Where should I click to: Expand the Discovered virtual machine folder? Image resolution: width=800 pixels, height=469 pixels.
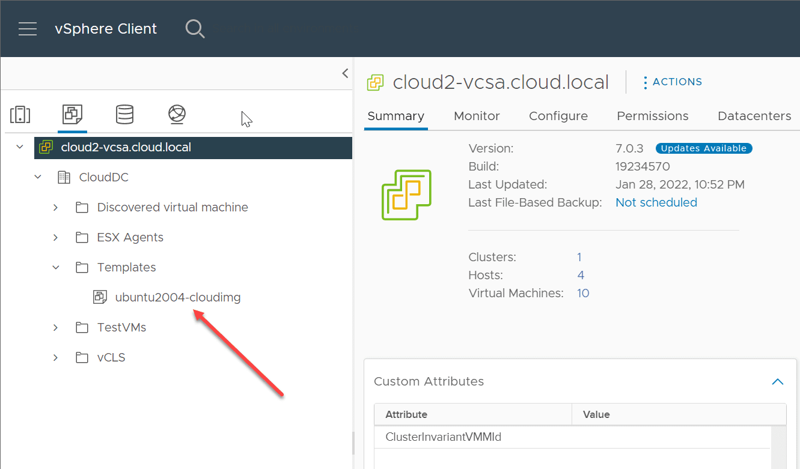pyautogui.click(x=55, y=207)
